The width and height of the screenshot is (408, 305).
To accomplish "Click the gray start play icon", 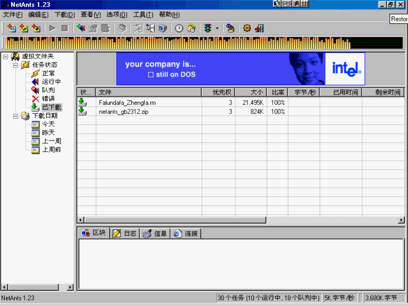I will (x=52, y=28).
